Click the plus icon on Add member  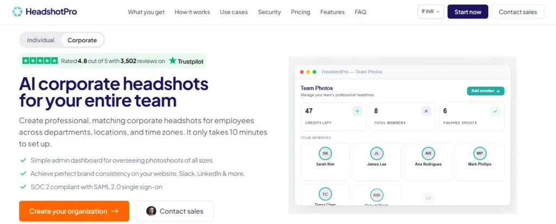[498, 91]
